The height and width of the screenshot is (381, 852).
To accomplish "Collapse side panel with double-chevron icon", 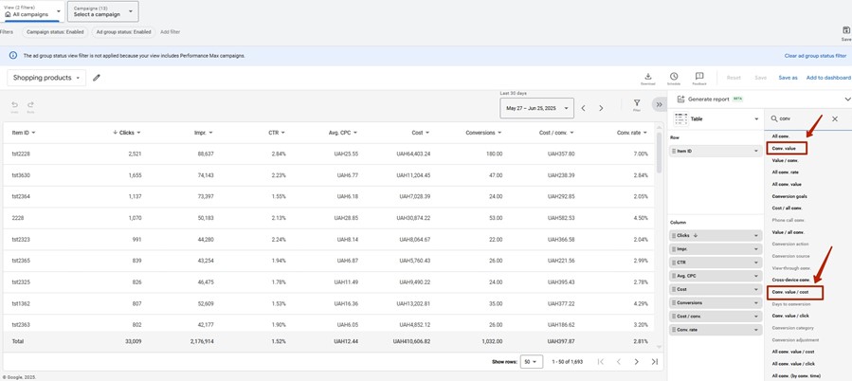I will tap(659, 104).
